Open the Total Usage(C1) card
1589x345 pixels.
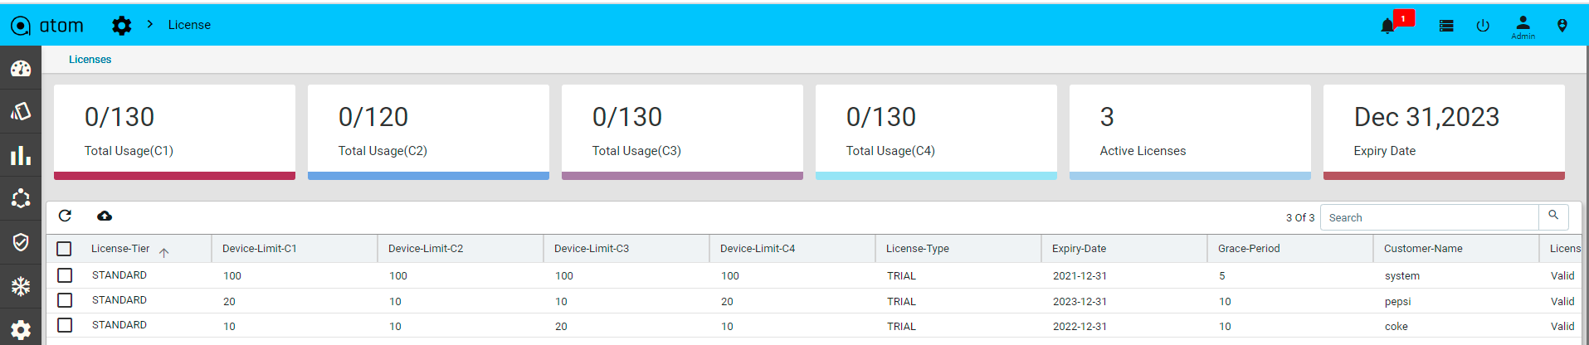pos(174,132)
